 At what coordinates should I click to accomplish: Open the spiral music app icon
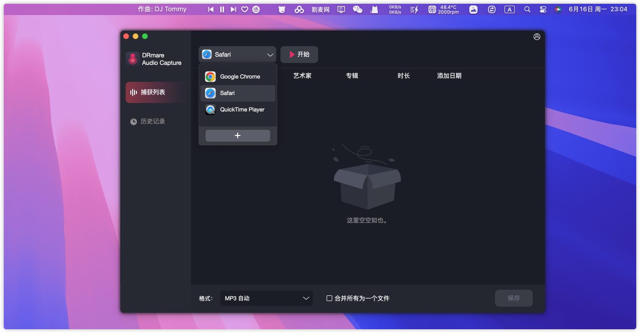point(256,9)
